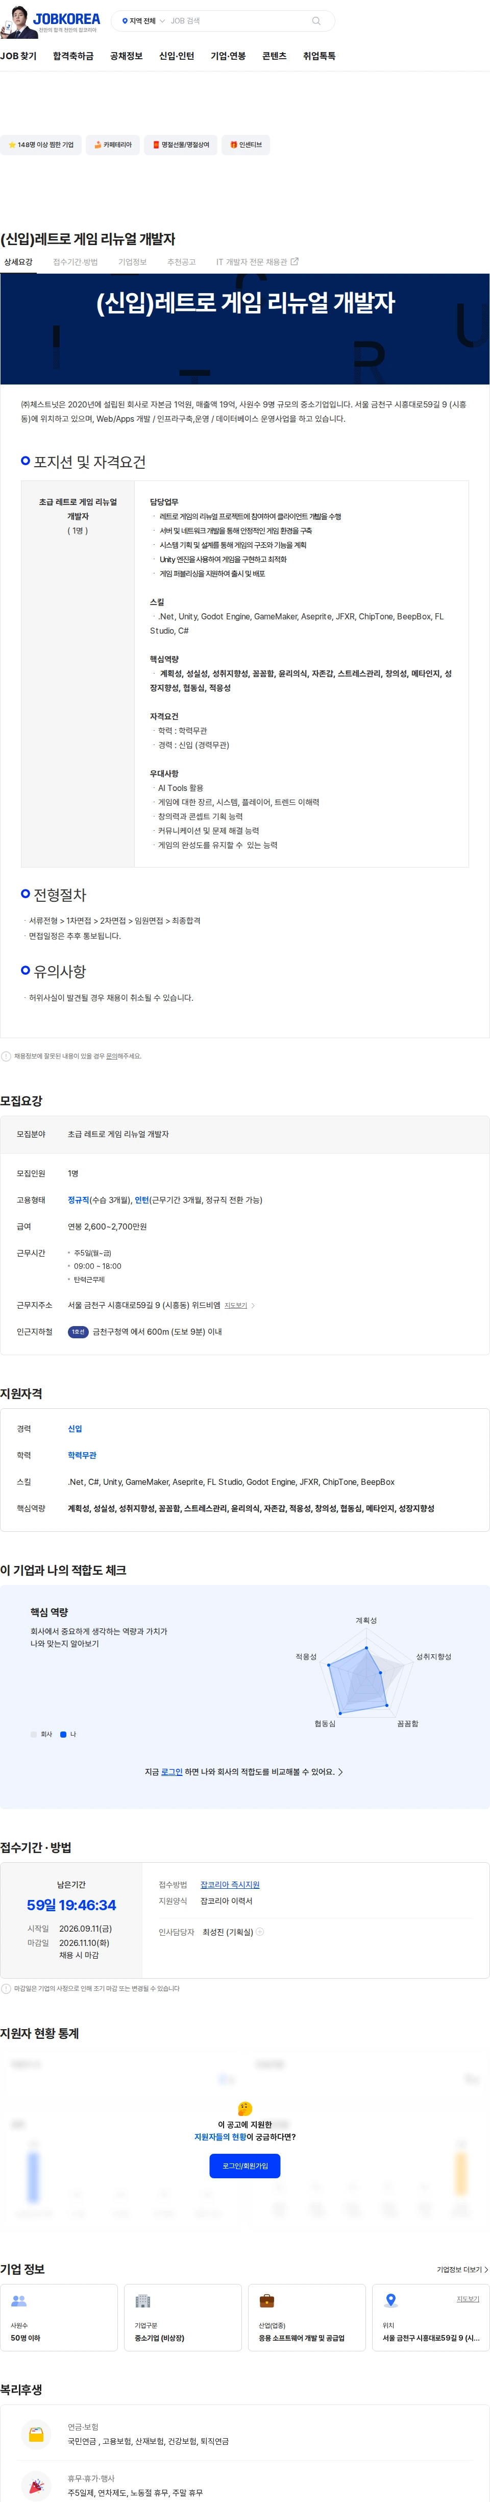Focus the JOB 검색 search field

(238, 20)
